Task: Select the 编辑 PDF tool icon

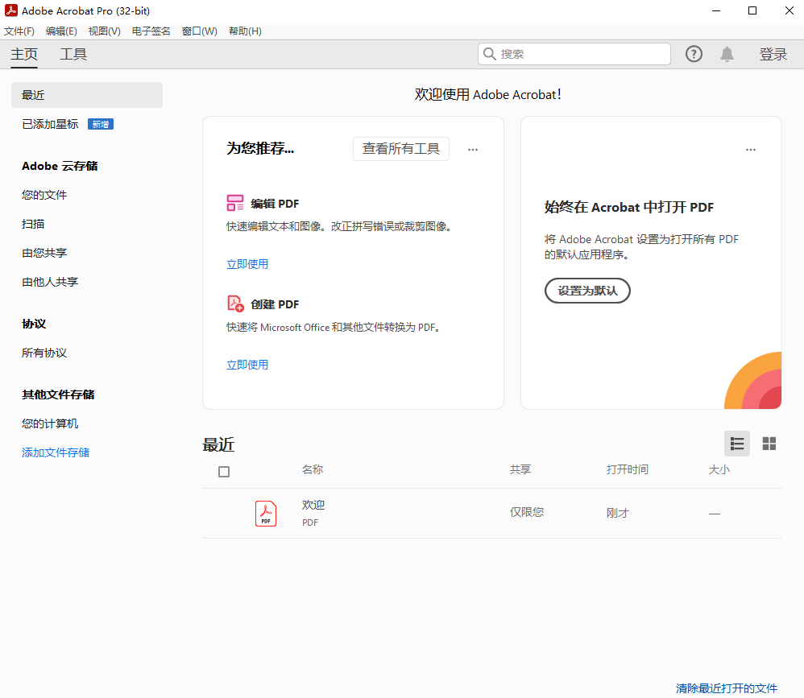Action: pyautogui.click(x=236, y=203)
